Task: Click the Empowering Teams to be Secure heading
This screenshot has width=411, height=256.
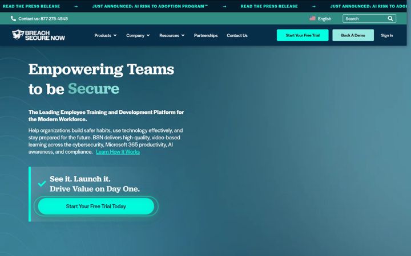Action: (101, 79)
